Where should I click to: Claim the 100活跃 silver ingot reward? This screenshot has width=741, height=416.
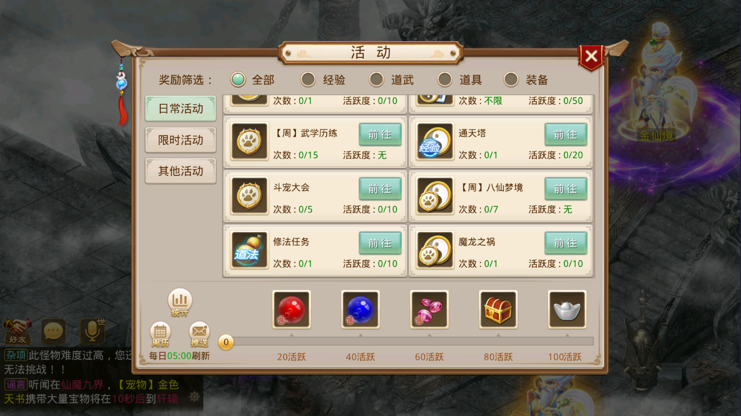[567, 309]
